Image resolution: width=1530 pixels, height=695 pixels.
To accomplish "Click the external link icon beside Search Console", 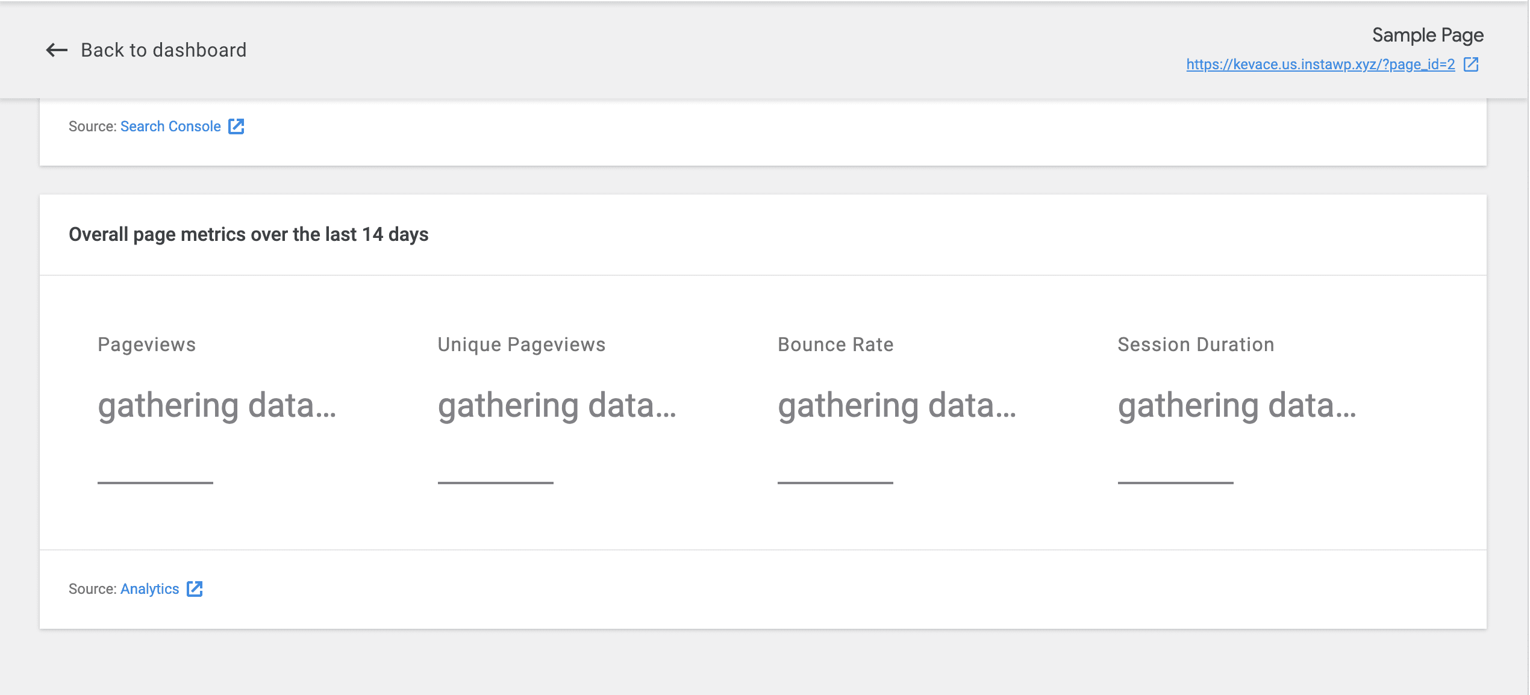I will coord(236,126).
